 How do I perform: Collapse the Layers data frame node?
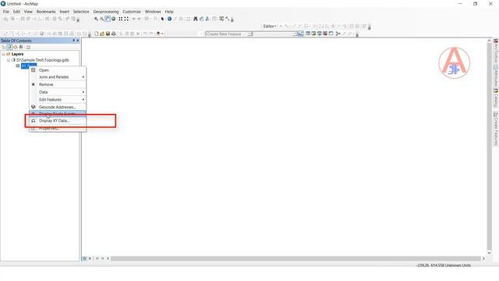tap(3, 54)
